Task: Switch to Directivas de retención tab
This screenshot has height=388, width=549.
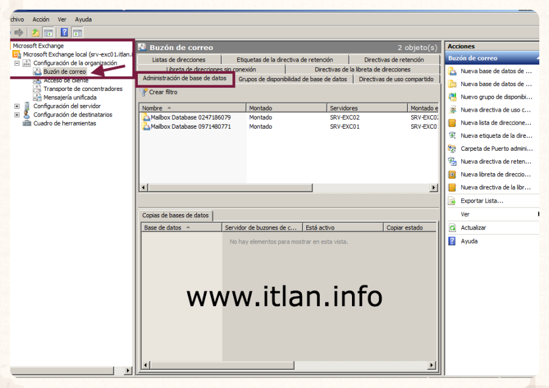Action: pyautogui.click(x=393, y=60)
